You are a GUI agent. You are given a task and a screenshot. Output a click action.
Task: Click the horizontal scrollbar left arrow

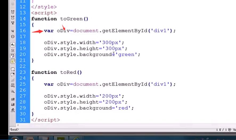coord(18,125)
